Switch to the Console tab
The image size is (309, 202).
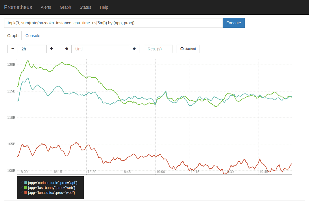point(33,36)
